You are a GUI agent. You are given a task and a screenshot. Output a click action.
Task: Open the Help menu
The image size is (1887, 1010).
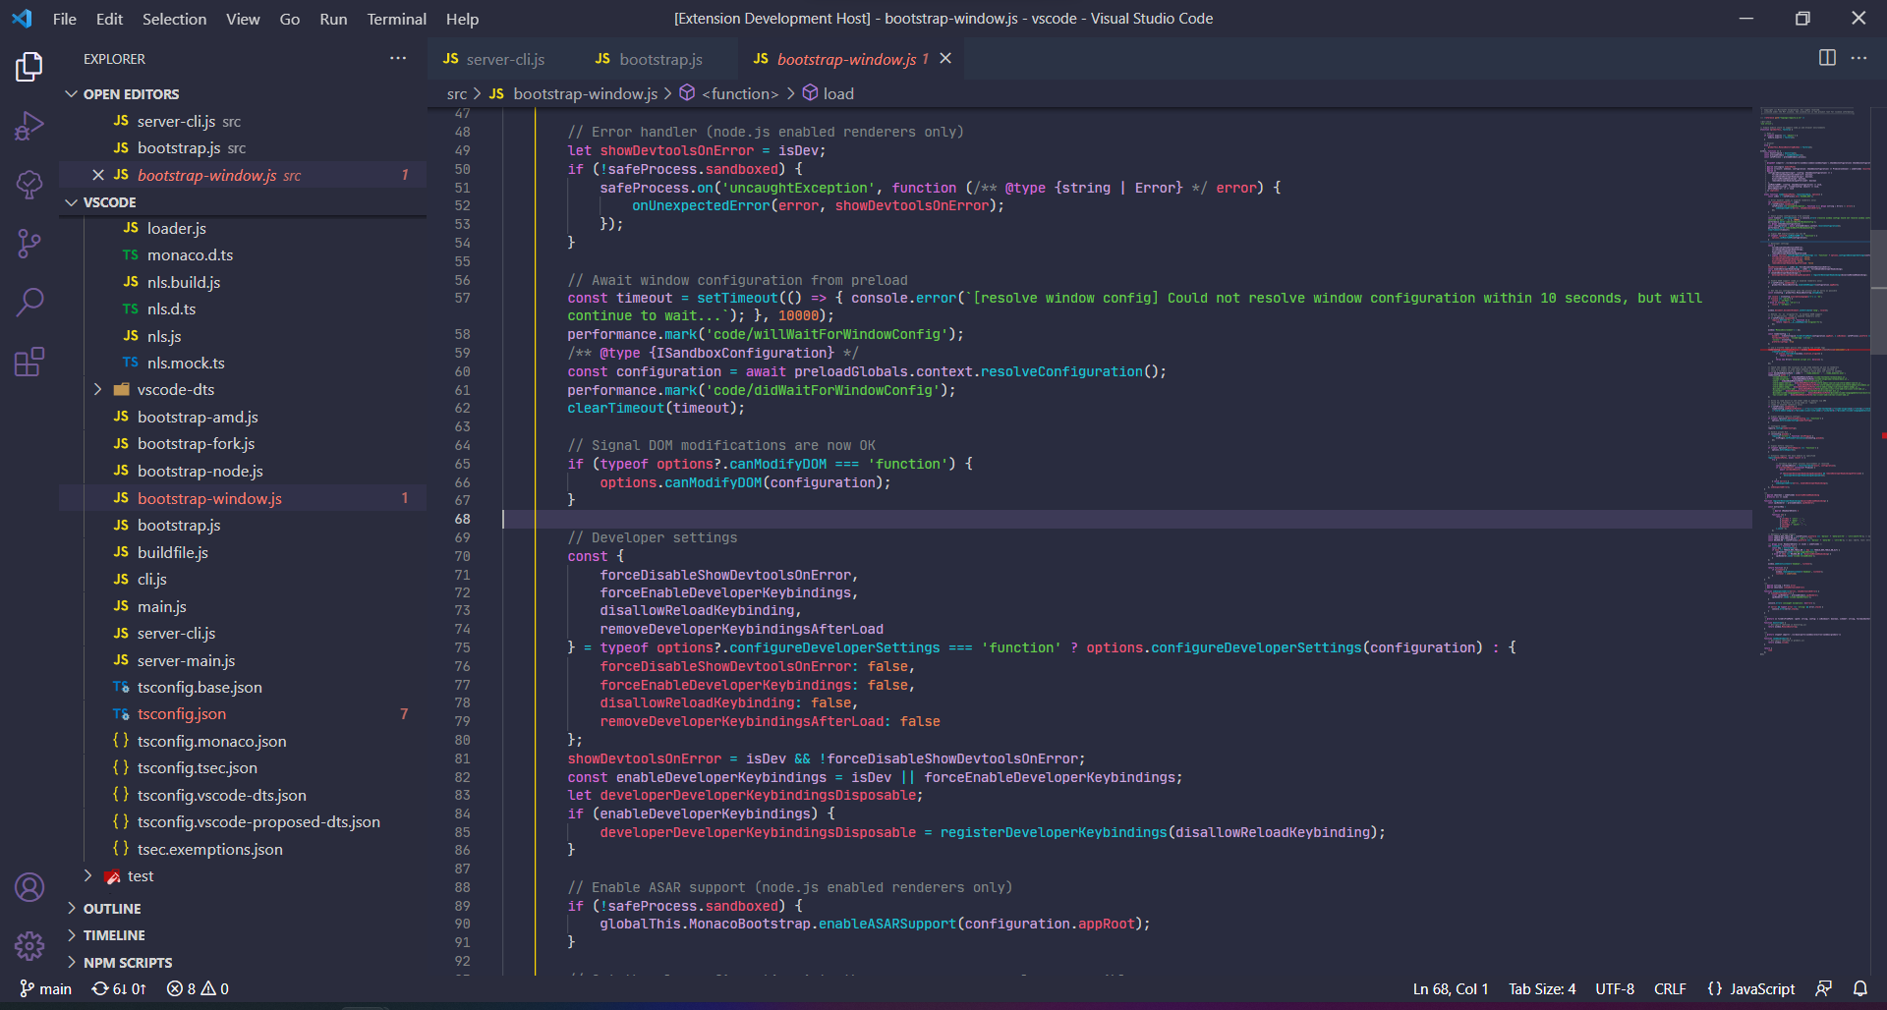462,19
